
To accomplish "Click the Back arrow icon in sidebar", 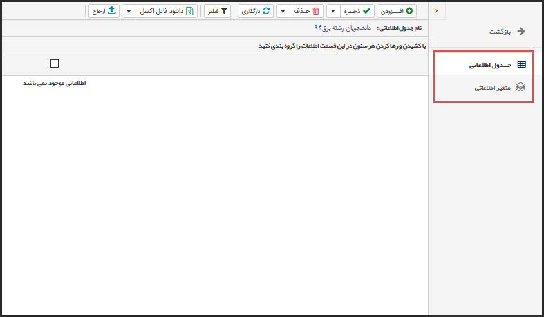I will point(521,31).
